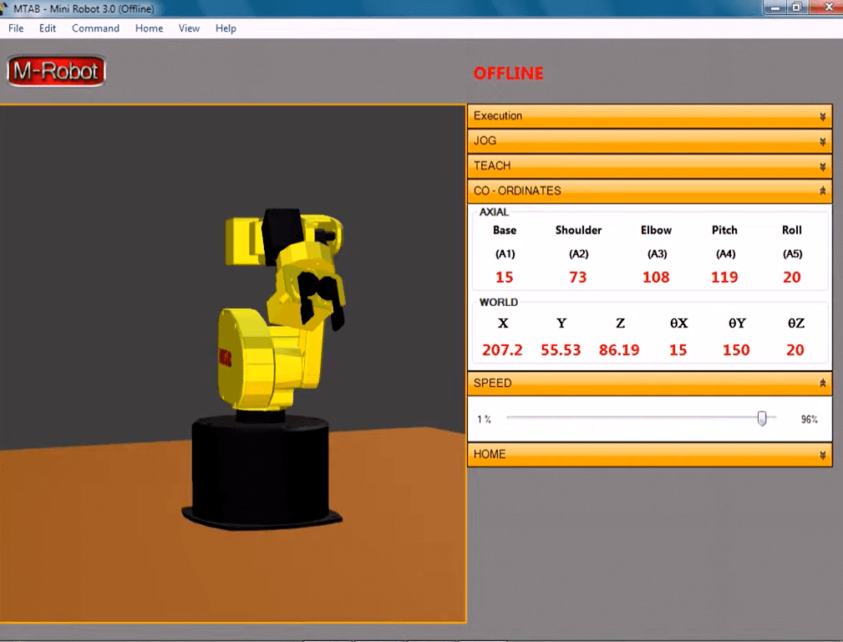Screen dimensions: 843x642
Task: Open the View menu
Action: pyautogui.click(x=189, y=28)
